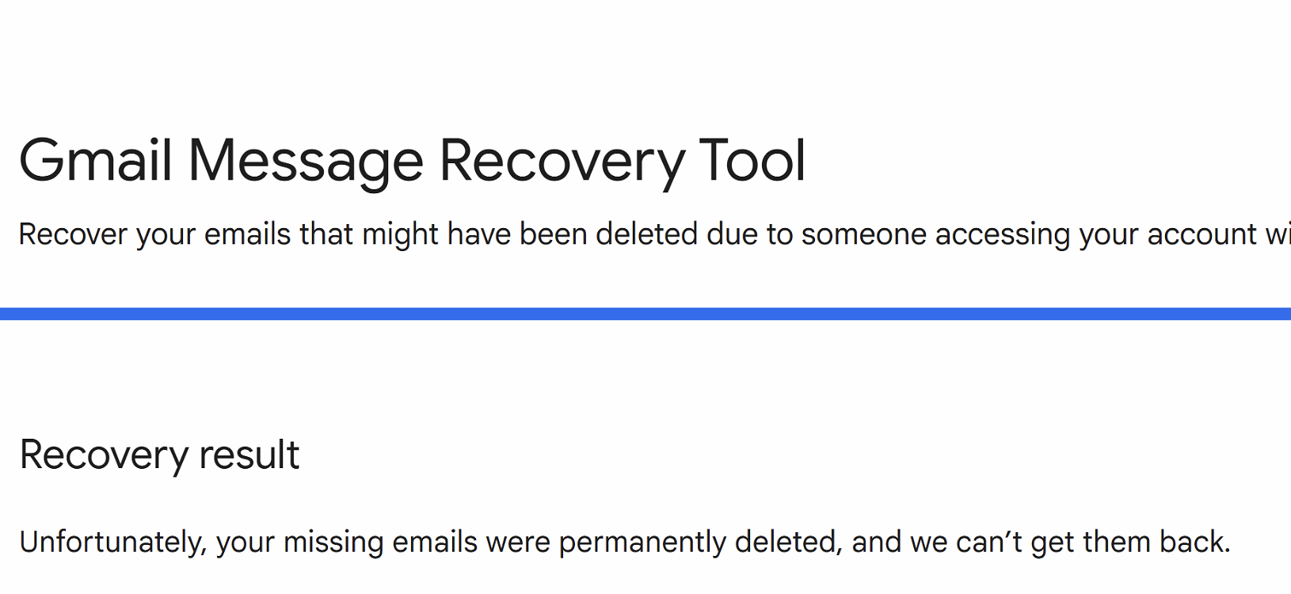This screenshot has height=594, width=1291.
Task: Click the blue horizontal divider bar
Action: [x=645, y=314]
